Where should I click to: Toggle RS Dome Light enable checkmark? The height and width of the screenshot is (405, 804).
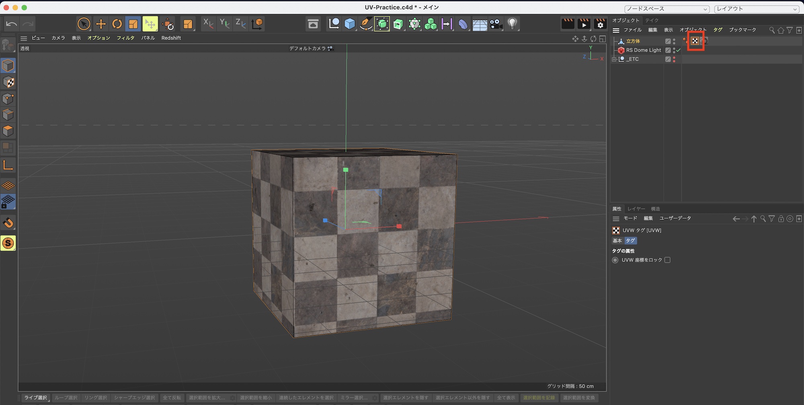679,50
